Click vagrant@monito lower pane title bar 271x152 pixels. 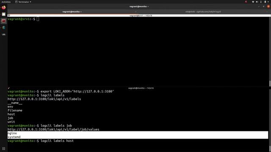[x=141, y=88]
